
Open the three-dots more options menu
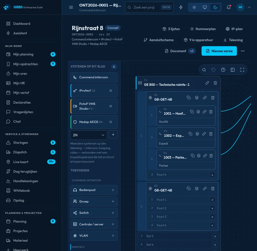click(x=243, y=51)
